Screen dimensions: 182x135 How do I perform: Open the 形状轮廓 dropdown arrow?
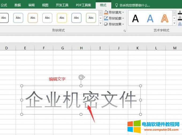pos(123,18)
